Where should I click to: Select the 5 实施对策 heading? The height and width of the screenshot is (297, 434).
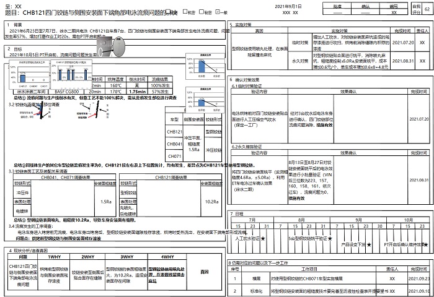[x=241, y=25]
